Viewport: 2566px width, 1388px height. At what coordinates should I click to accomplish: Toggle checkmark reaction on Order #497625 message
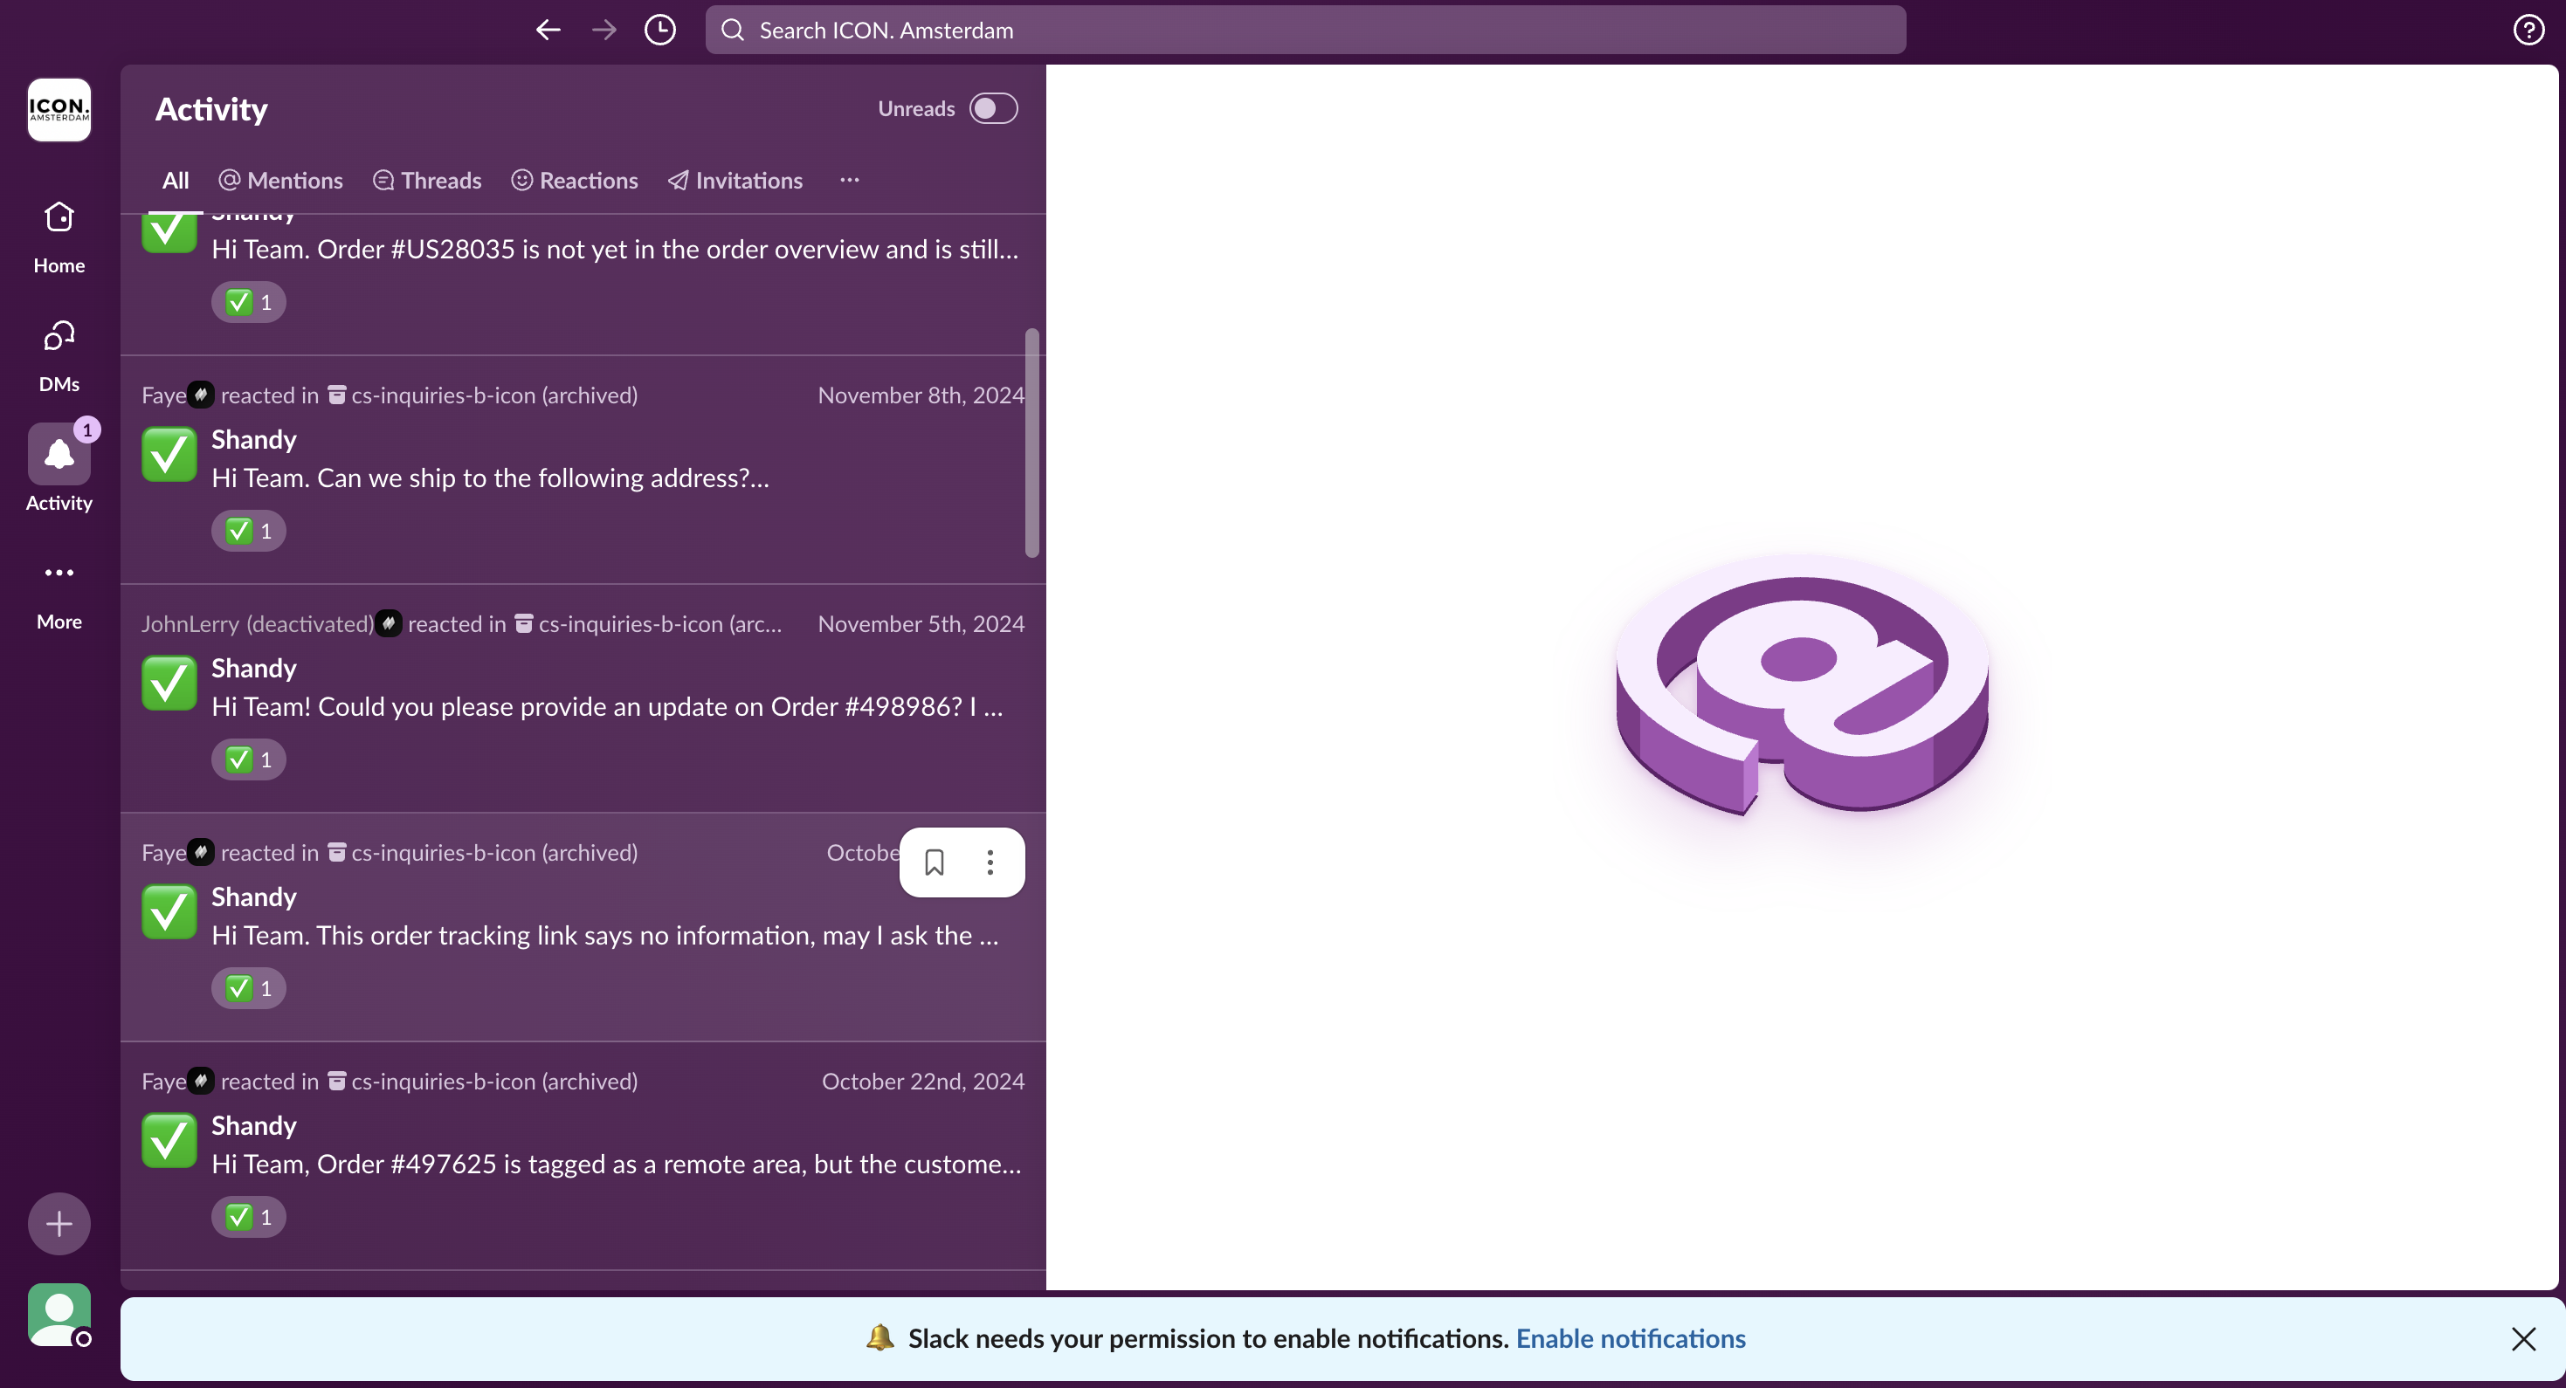[248, 1217]
